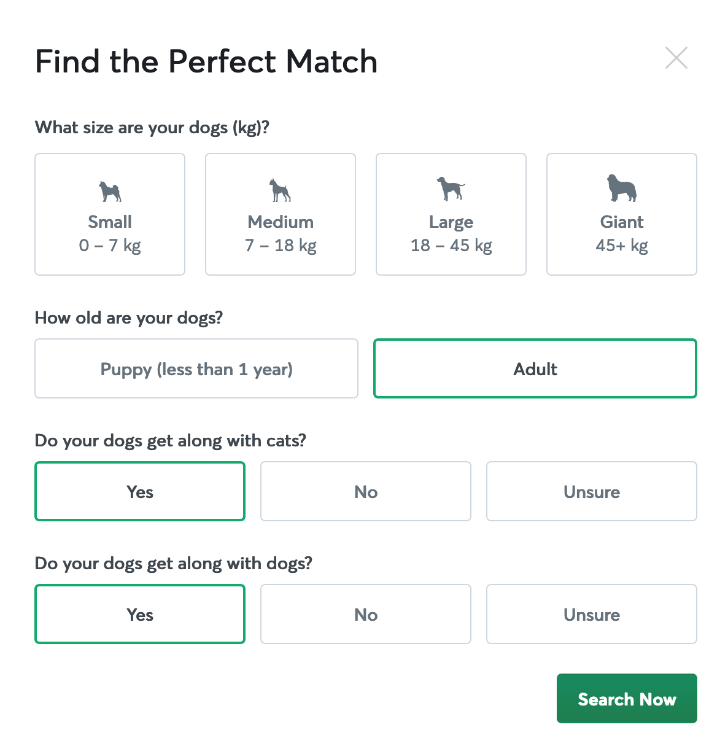Click the "18 – 45 kg" weight range text

[451, 246]
